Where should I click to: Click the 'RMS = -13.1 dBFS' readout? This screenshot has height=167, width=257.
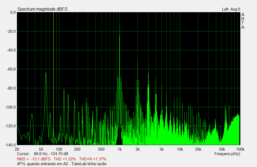pos(34,159)
